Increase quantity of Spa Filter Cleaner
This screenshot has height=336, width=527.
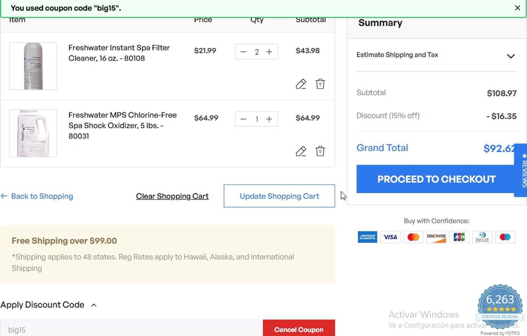(269, 52)
